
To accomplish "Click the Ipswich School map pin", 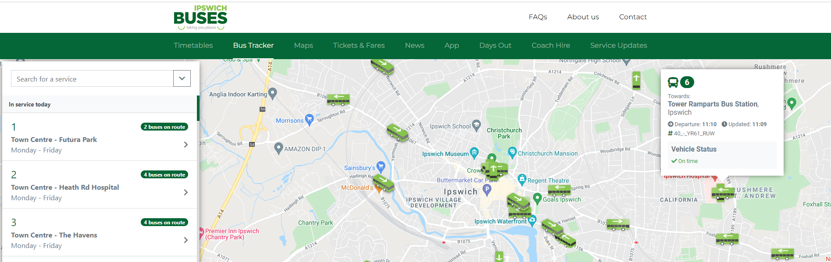I will [476, 125].
